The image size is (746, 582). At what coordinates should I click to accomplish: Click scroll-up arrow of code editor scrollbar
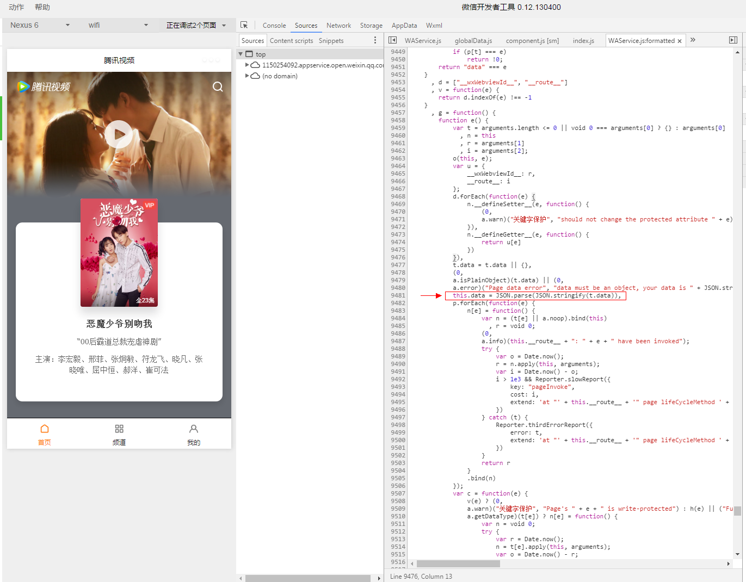coord(737,52)
